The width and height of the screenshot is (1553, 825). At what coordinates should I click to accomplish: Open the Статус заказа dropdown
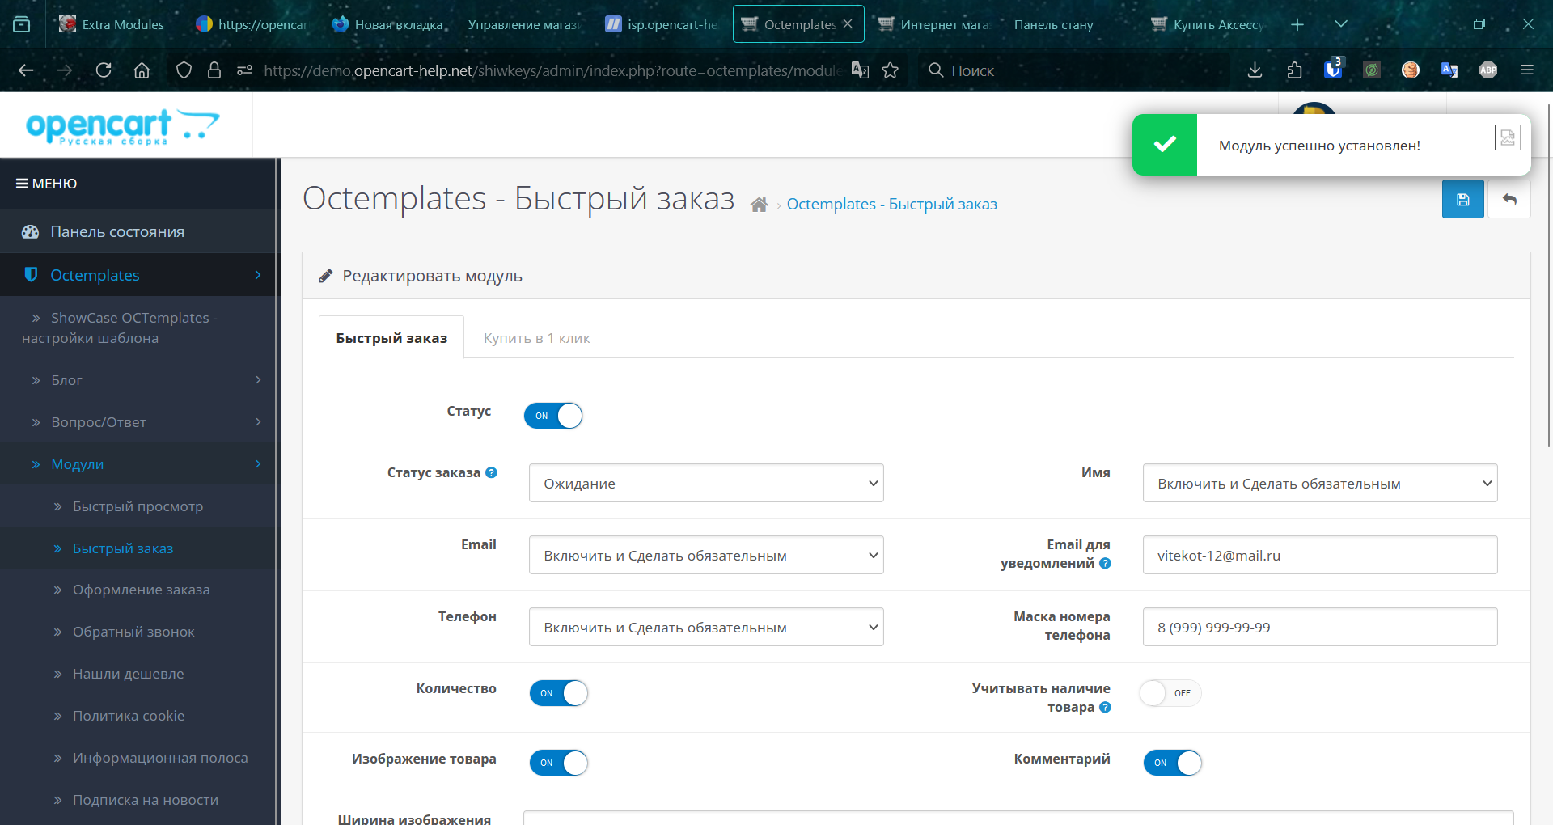pyautogui.click(x=705, y=484)
